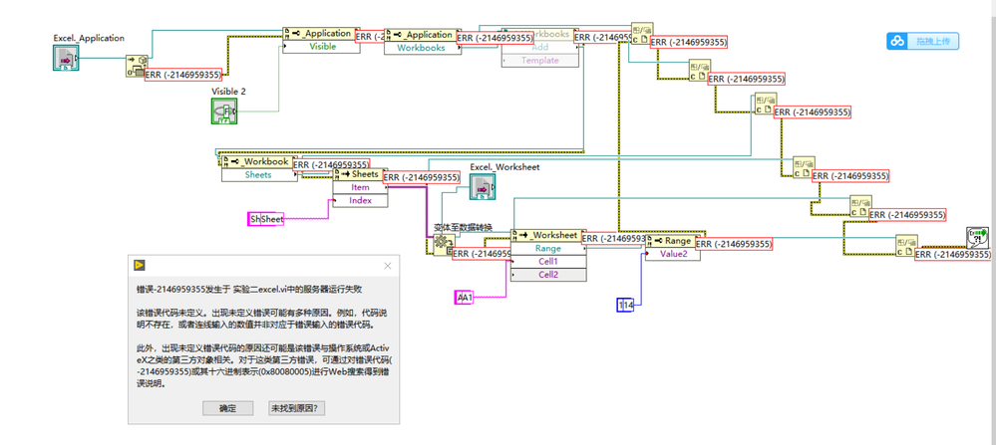Click the Sheets invoke node header

coord(360,174)
